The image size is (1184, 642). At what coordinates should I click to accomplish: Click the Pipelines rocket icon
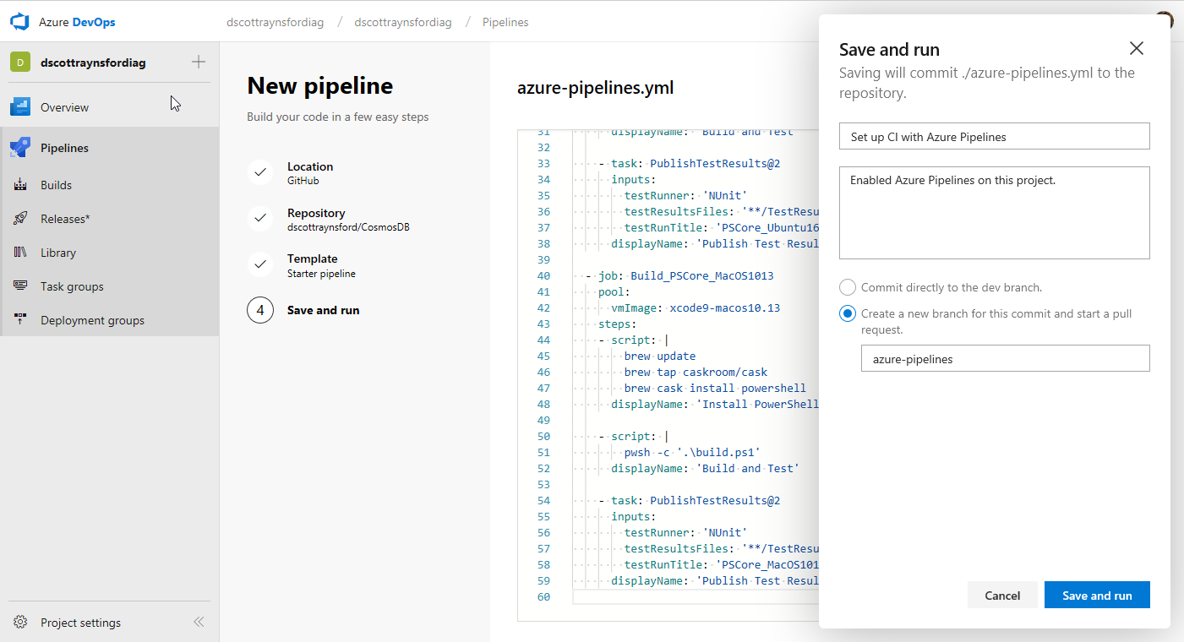[x=20, y=148]
